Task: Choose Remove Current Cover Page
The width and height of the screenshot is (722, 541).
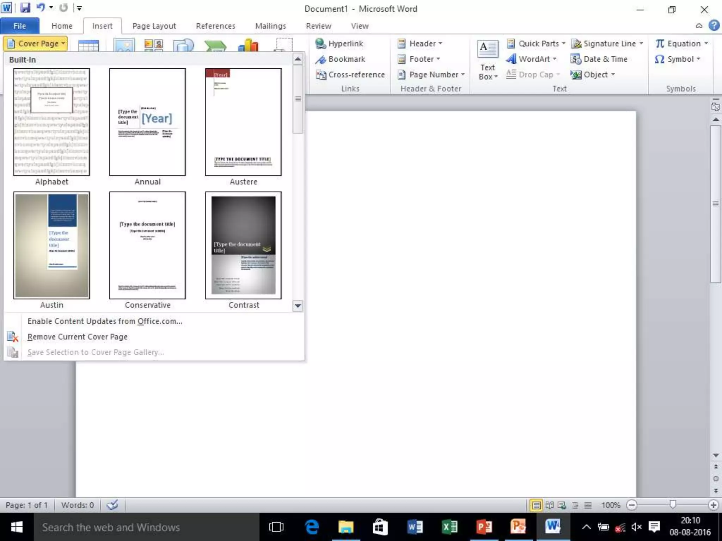Action: [x=77, y=337]
